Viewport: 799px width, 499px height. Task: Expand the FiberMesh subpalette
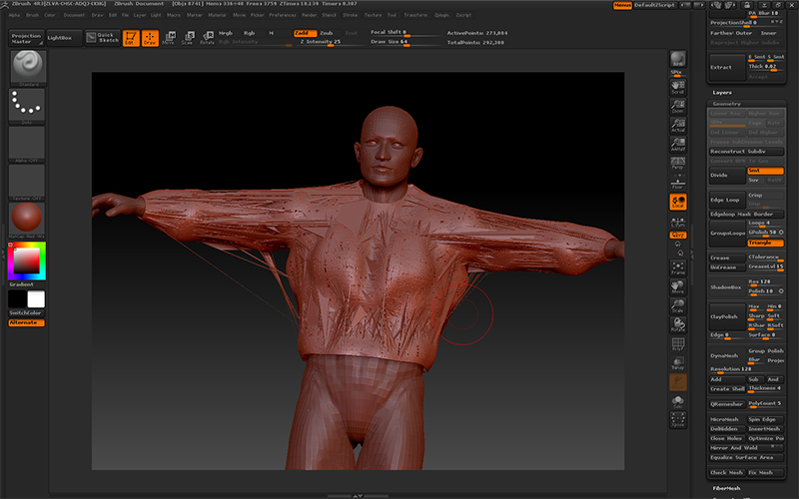726,488
